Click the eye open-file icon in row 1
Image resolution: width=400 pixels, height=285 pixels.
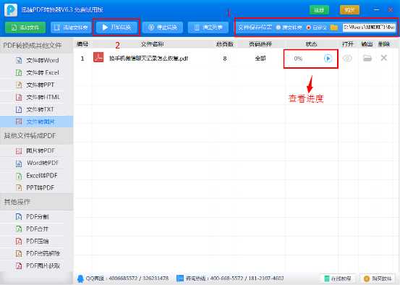(x=347, y=59)
